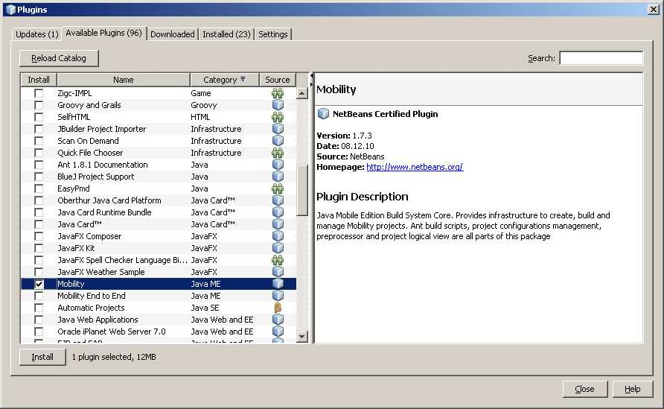Viewport: 664px width, 409px height.
Task: Sort by the Source column header
Action: coord(278,80)
